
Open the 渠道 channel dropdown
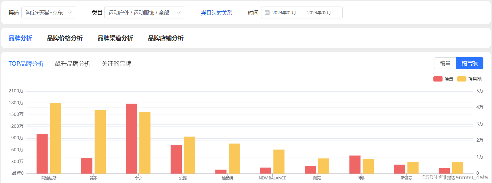pos(49,12)
